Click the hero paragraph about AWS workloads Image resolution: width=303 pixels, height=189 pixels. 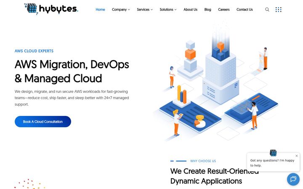[x=72, y=98]
